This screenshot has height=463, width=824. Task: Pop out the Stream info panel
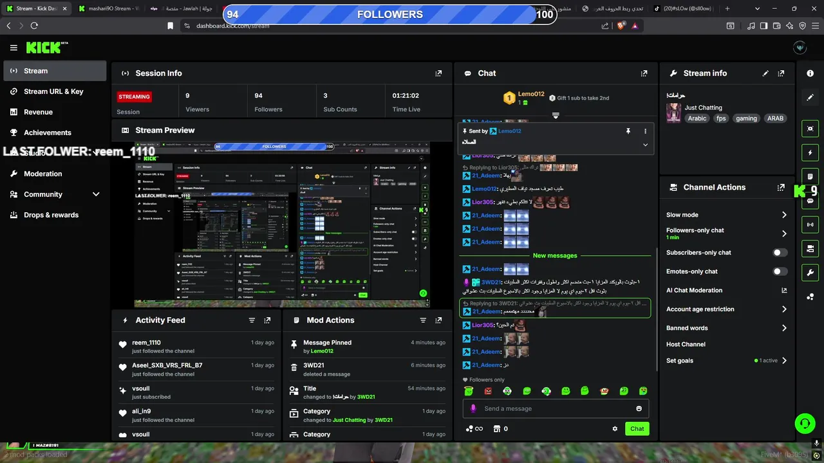(781, 73)
